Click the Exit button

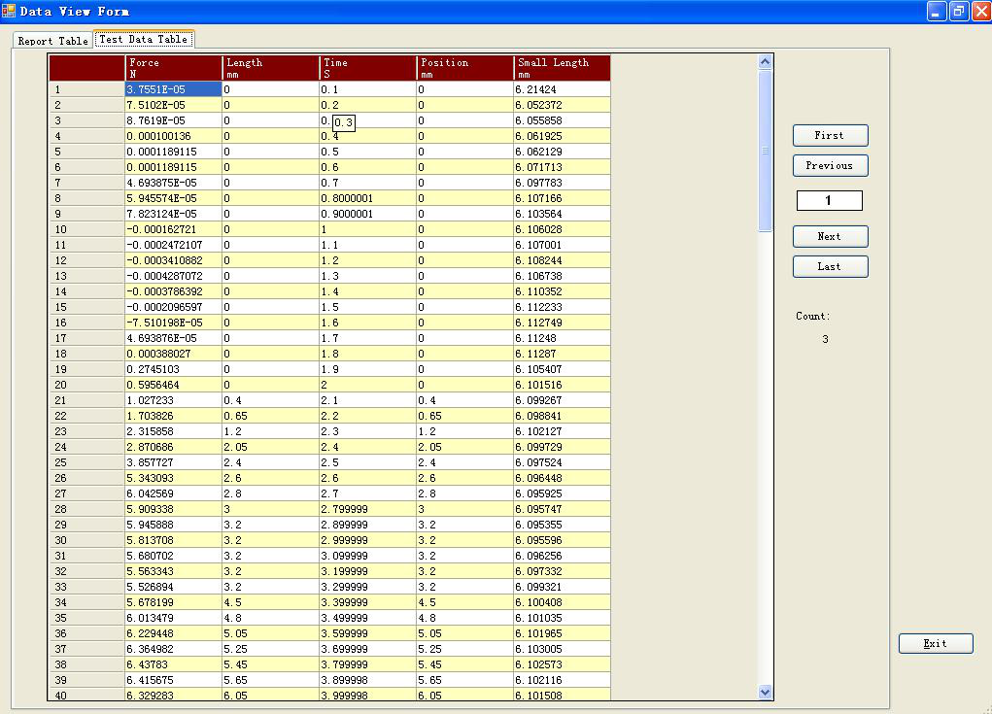(x=935, y=643)
